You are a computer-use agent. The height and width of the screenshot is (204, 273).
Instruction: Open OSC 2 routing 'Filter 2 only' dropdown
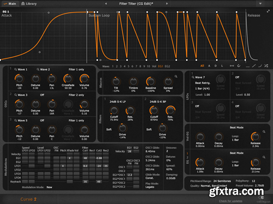tap(76, 95)
